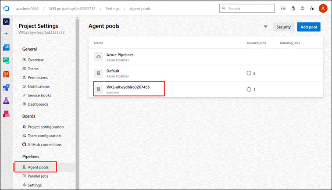The height and width of the screenshot is (190, 332).
Task: Click the scrollbar up arrow in settings panel
Action: [77, 17]
